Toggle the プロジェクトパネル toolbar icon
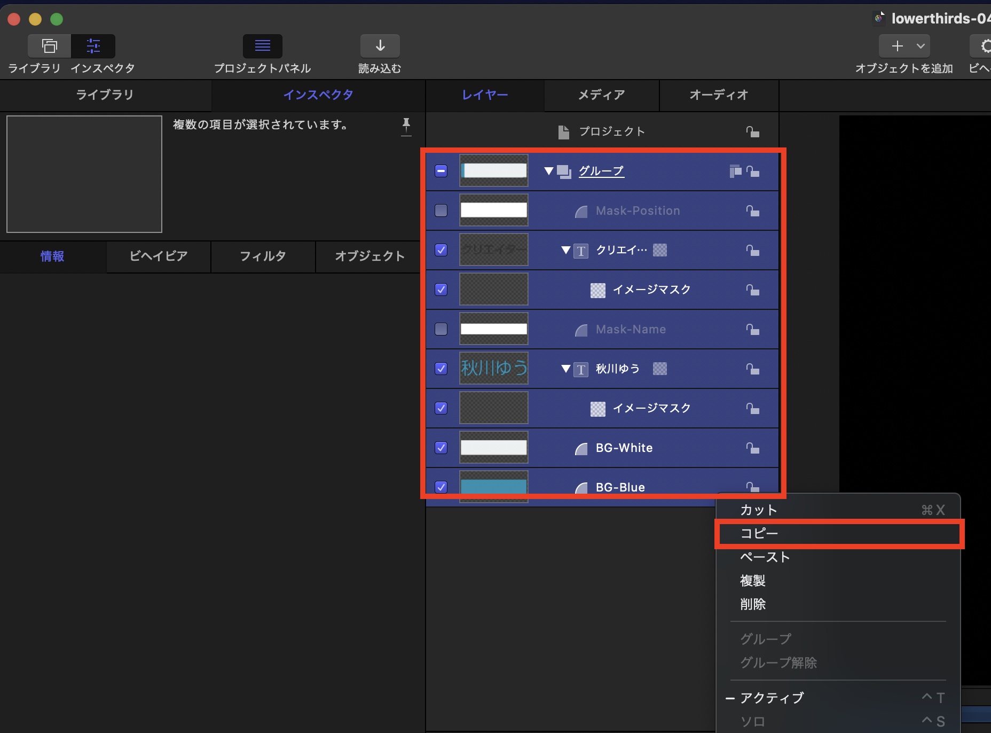Viewport: 991px width, 733px height. 262,46
